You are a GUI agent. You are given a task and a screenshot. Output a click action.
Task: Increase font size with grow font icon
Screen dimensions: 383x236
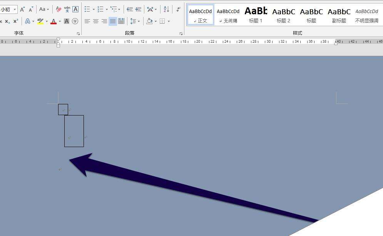[x=22, y=10]
